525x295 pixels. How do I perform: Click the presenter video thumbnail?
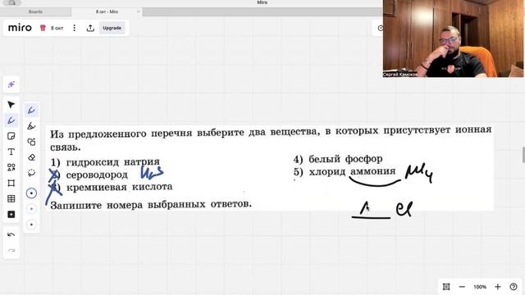(x=453, y=39)
